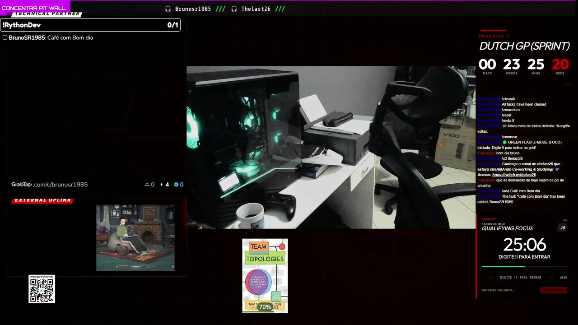Click the !RythonDev task header bar
This screenshot has width=578, height=325.
[x=90, y=25]
